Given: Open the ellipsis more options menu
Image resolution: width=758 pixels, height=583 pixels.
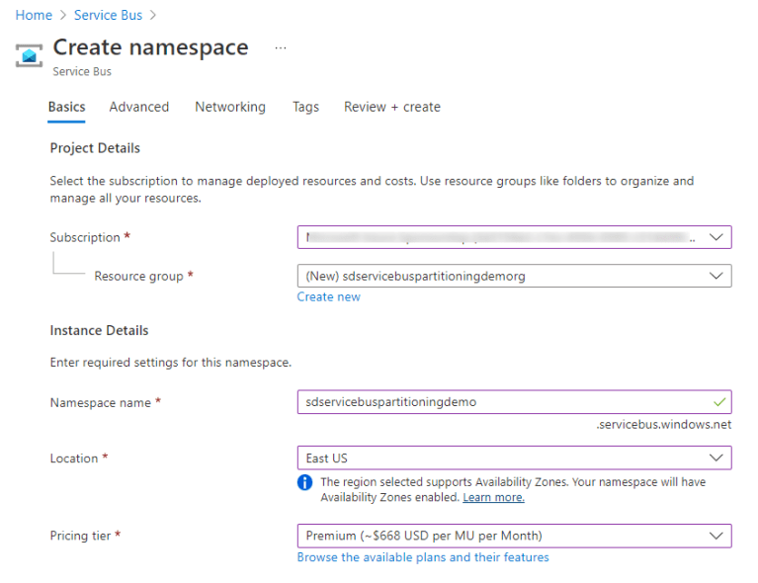Looking at the screenshot, I should [281, 47].
